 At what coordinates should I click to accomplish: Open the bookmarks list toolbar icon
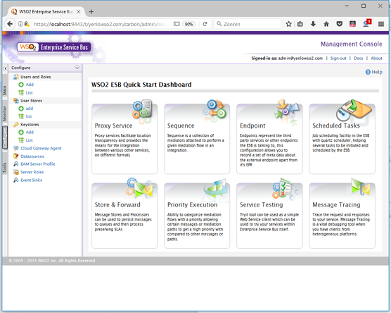(300, 24)
